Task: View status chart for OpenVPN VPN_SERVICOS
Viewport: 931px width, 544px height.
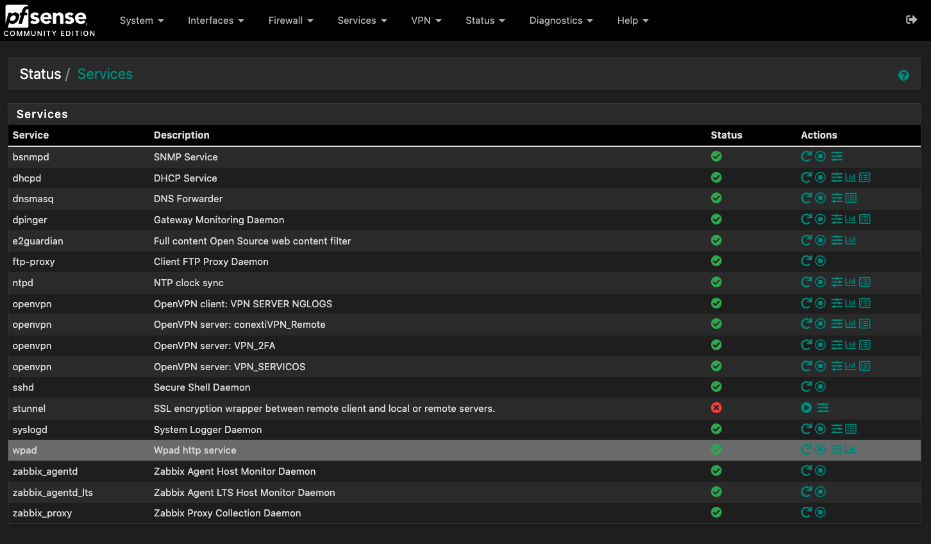Action: pos(851,366)
